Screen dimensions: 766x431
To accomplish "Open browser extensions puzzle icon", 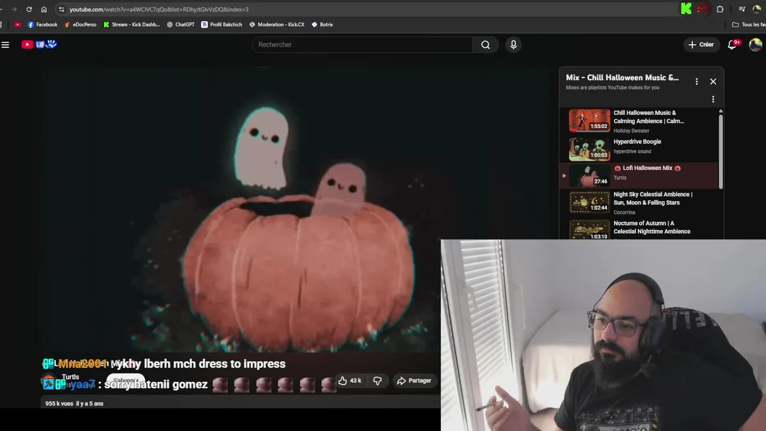I will (720, 9).
